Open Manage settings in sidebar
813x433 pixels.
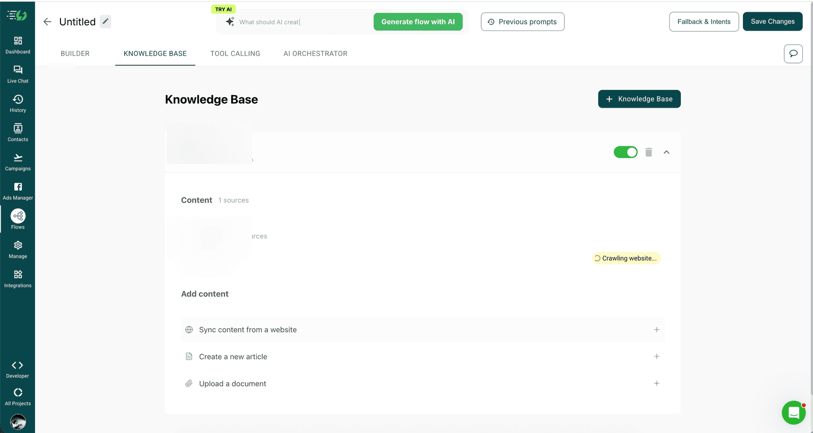pos(18,250)
